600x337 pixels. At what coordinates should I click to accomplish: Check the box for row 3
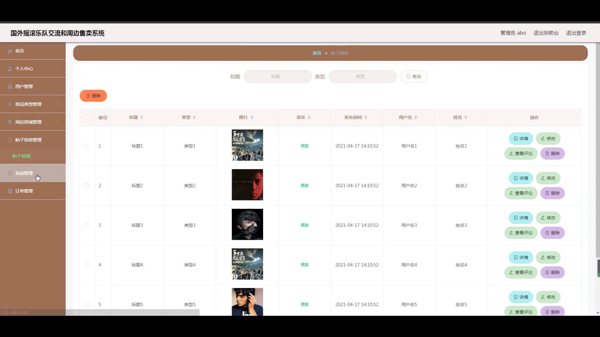87,225
